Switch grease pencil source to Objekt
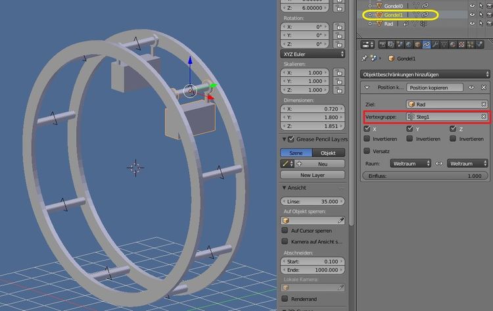Screen dimensions: 493x311 coord(328,153)
